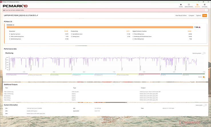211x127 pixels.
Task: Click the View Result Online button
Action: point(181,16)
